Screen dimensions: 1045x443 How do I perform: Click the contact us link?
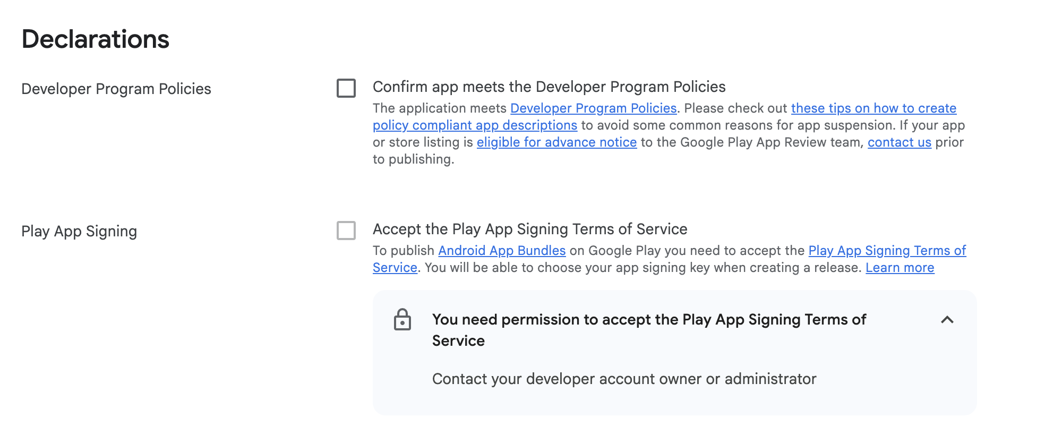899,142
